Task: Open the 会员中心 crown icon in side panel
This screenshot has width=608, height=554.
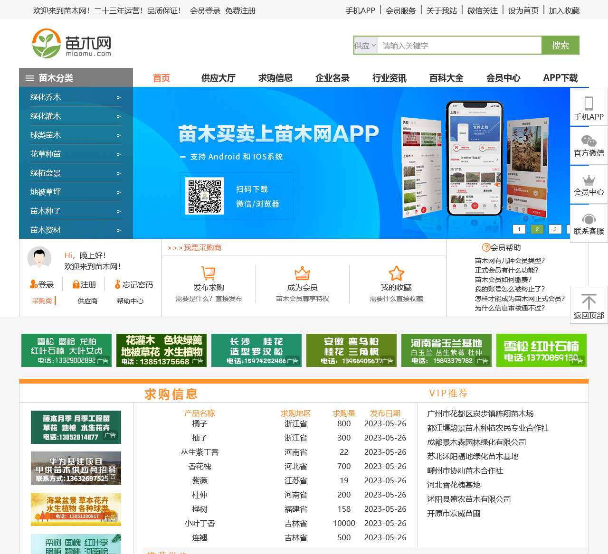Action: pos(589,180)
